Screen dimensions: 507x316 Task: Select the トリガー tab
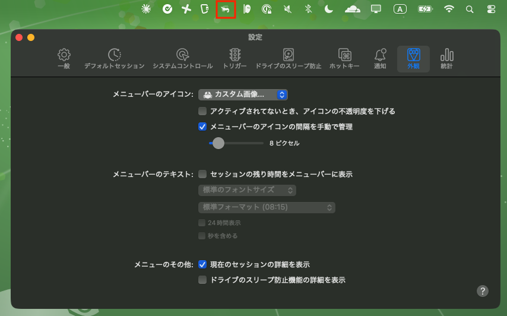click(235, 59)
